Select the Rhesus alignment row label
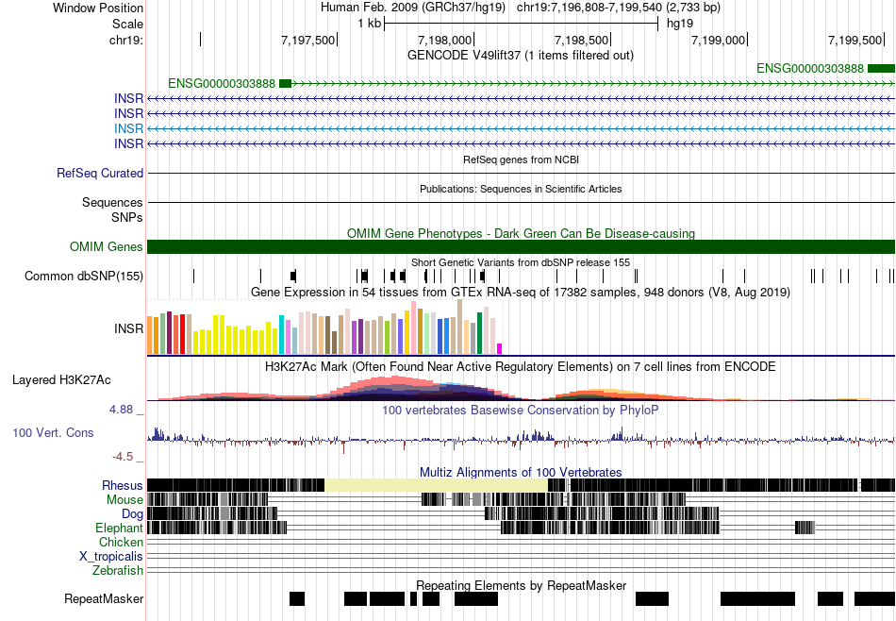This screenshot has width=896, height=621. point(123,485)
